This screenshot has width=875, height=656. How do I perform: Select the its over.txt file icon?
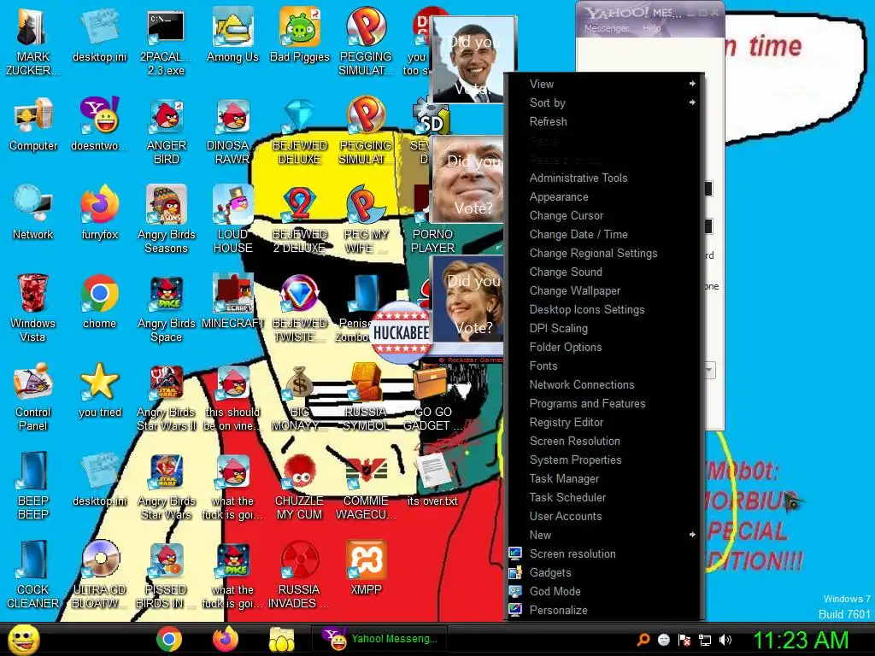[x=432, y=479]
